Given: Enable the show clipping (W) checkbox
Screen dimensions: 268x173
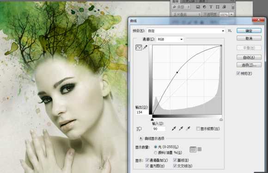Looking at the screenshot, I should 198,129.
